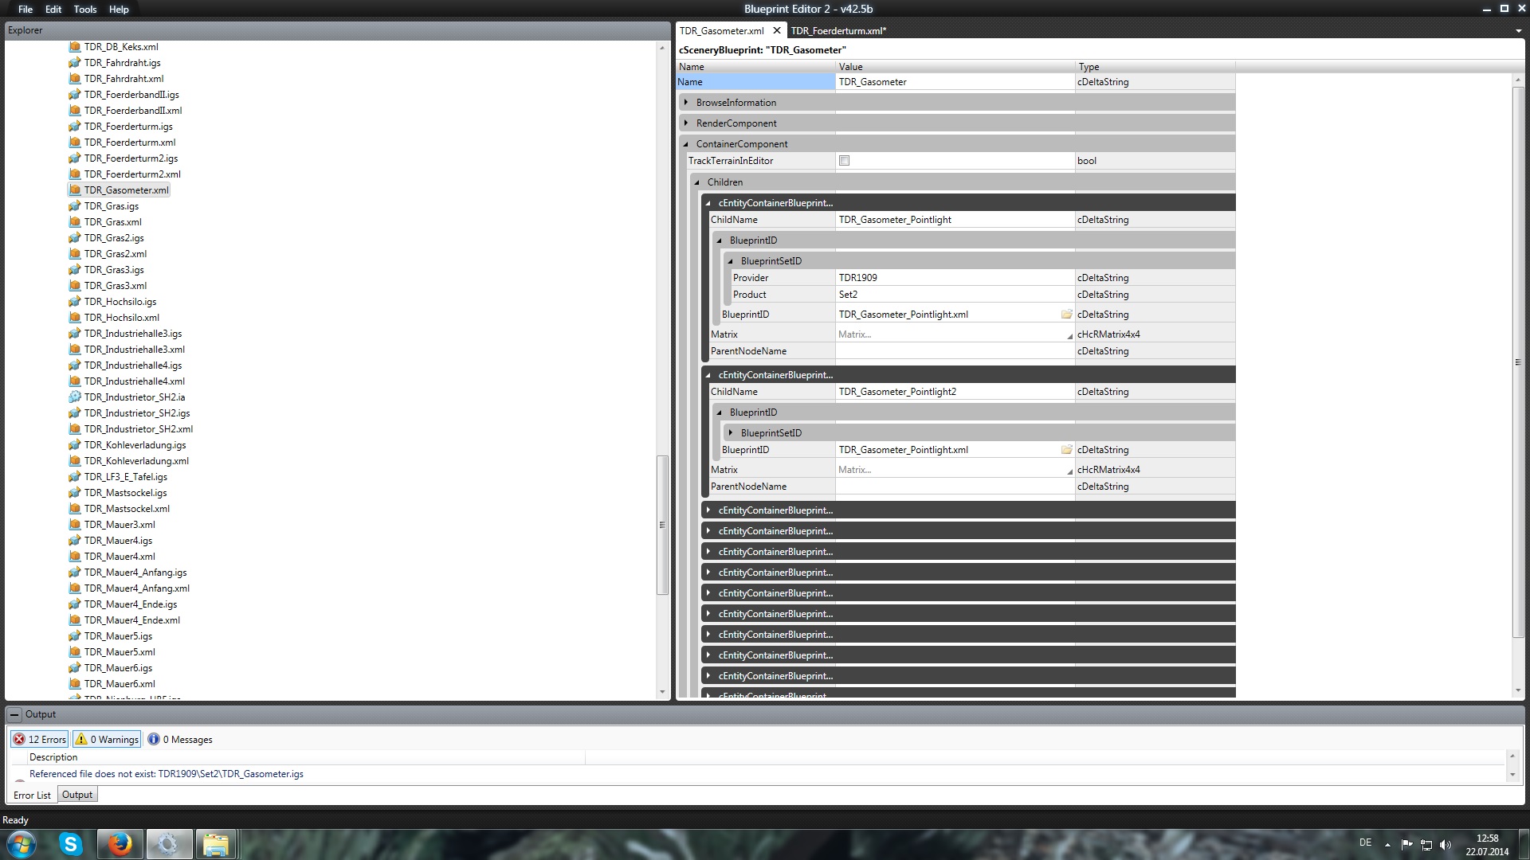Image resolution: width=1530 pixels, height=860 pixels.
Task: Collapse the ContainerComponent section
Action: coord(686,144)
